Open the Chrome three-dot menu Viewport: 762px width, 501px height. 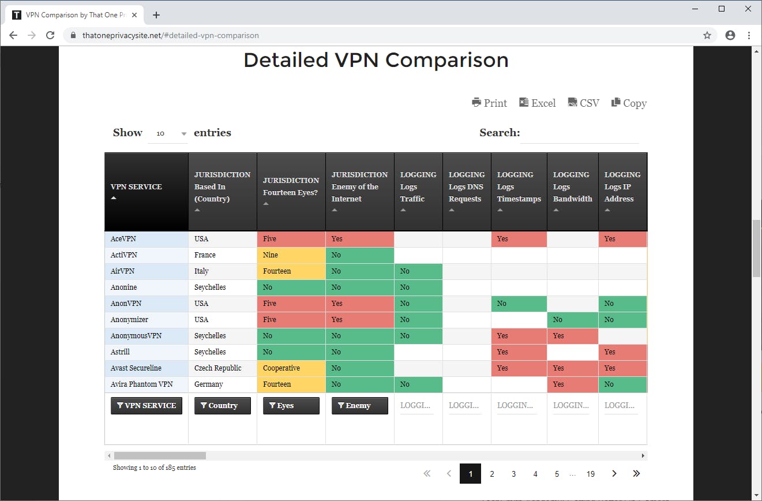749,35
